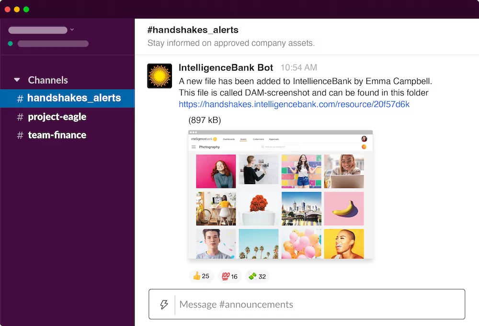Click the IntelligenceBank Bot sun avatar

[160, 76]
